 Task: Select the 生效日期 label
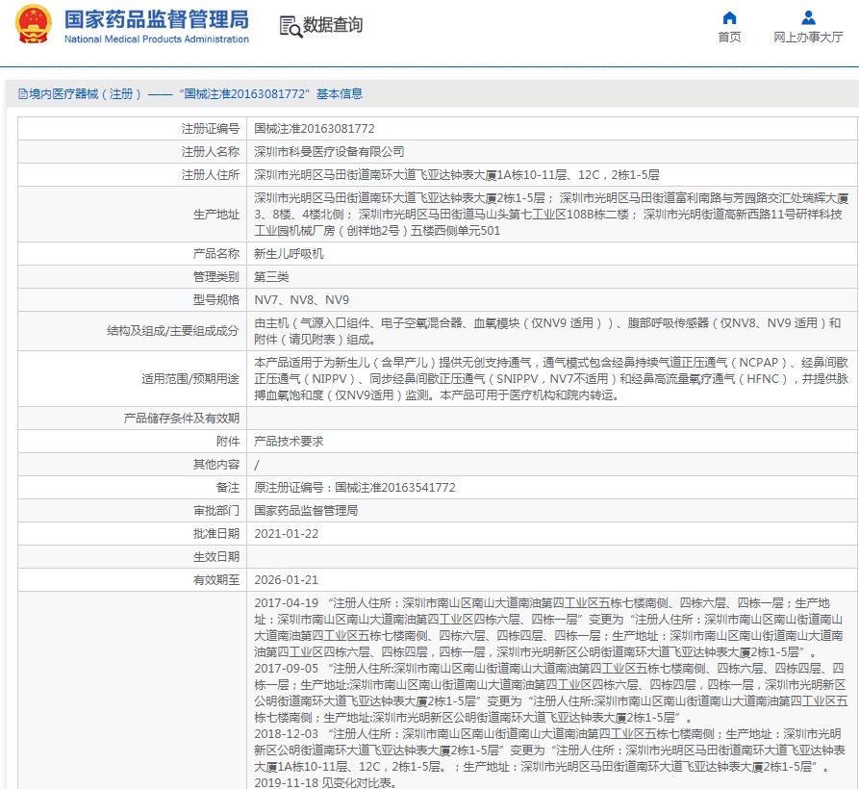tap(216, 557)
